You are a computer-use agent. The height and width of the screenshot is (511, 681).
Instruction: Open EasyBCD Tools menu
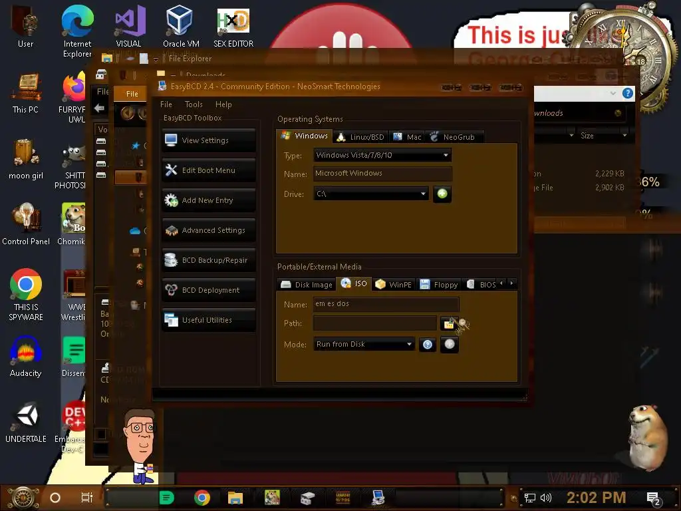(x=194, y=104)
